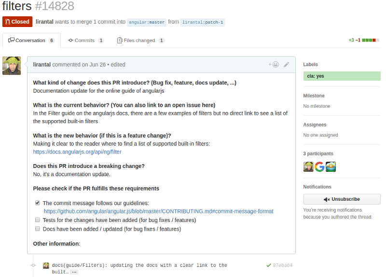
Task: Click the cla: yes green label
Action: click(342, 76)
